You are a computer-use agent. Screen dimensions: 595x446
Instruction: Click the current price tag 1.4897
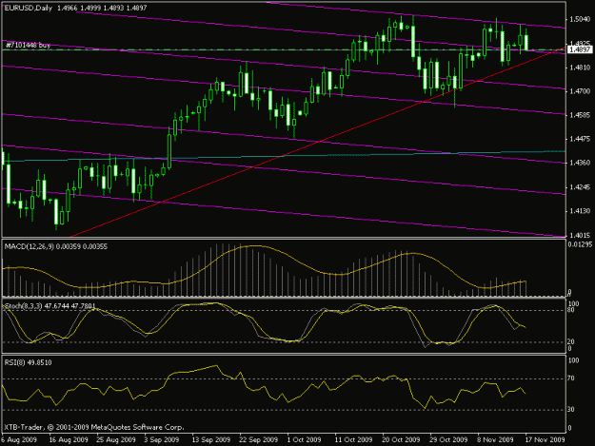[580, 49]
